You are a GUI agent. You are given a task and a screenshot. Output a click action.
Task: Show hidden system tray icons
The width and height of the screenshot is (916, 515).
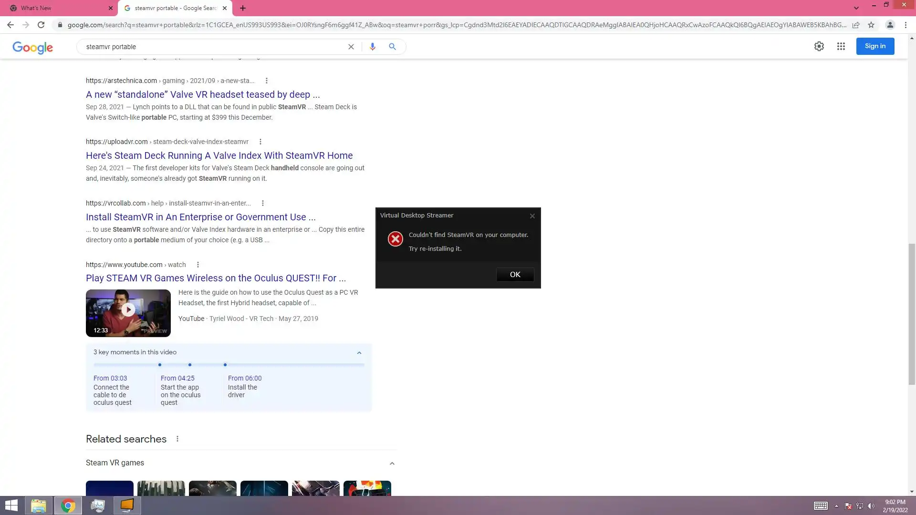[836, 506]
